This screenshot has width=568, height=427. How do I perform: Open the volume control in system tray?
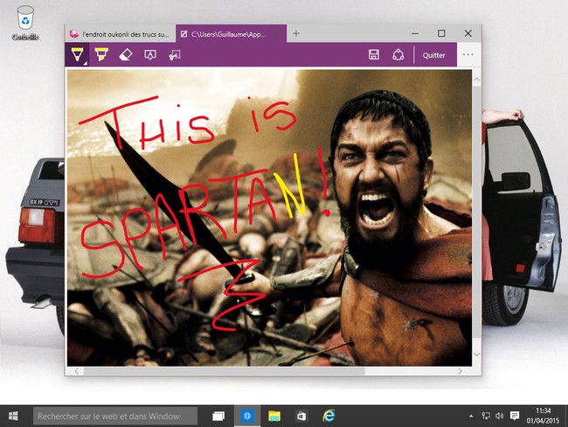[500, 416]
